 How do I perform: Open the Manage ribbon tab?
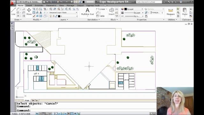(x=70, y=5)
